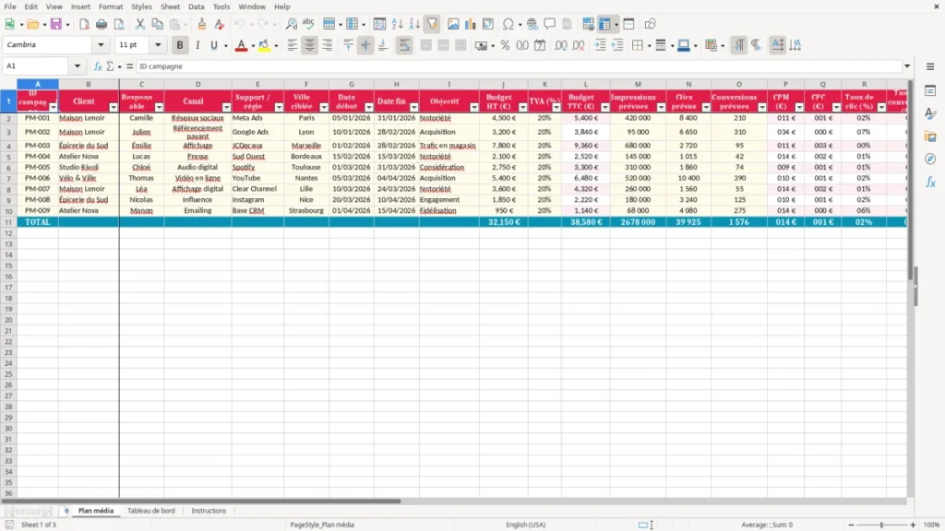
Task: Open Function Wizard beside formula bar
Action: pyautogui.click(x=98, y=66)
